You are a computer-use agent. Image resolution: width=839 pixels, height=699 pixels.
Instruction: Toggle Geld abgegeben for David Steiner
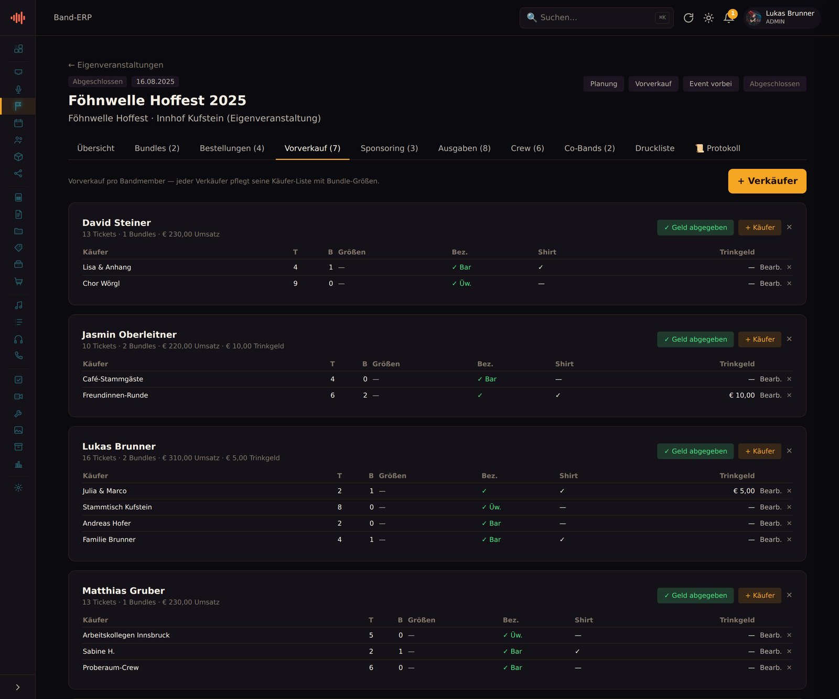click(695, 228)
